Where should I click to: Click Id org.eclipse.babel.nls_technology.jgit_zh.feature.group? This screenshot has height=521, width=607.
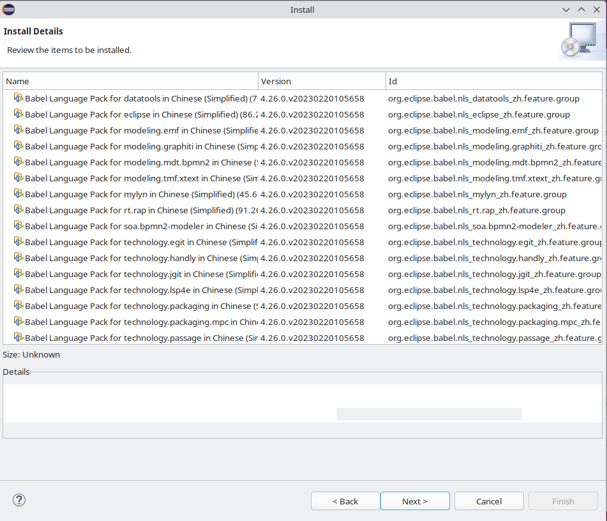pos(495,275)
